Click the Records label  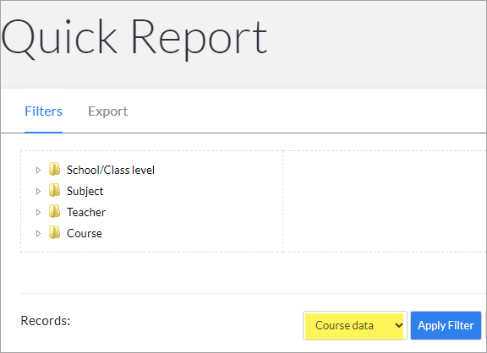click(46, 321)
